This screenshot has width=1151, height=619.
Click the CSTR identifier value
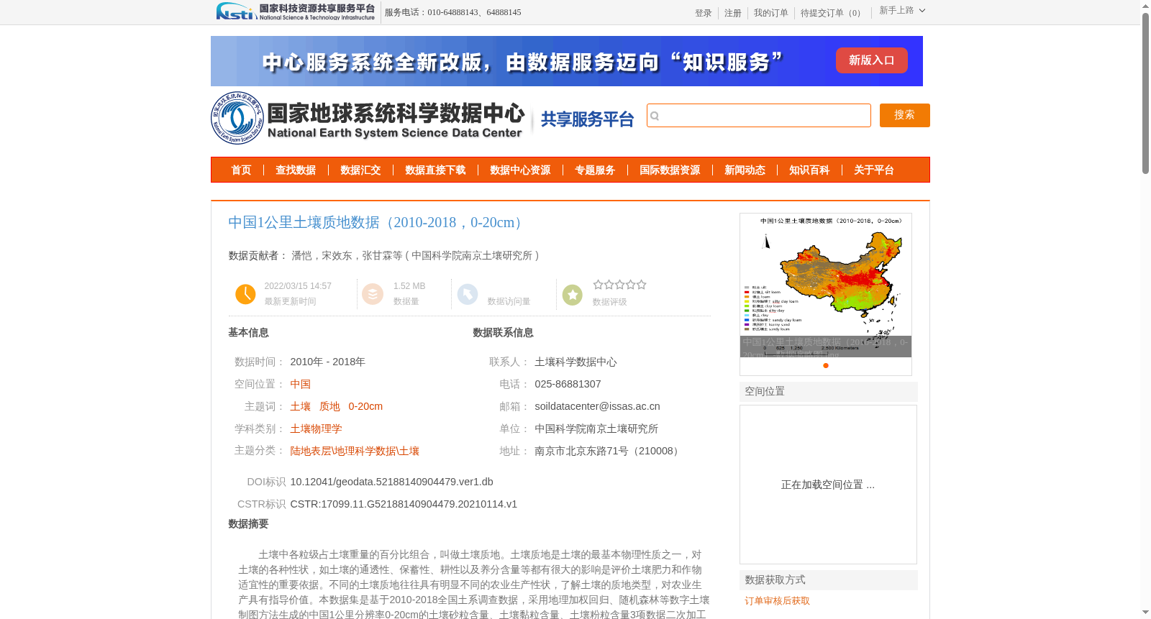tap(404, 504)
